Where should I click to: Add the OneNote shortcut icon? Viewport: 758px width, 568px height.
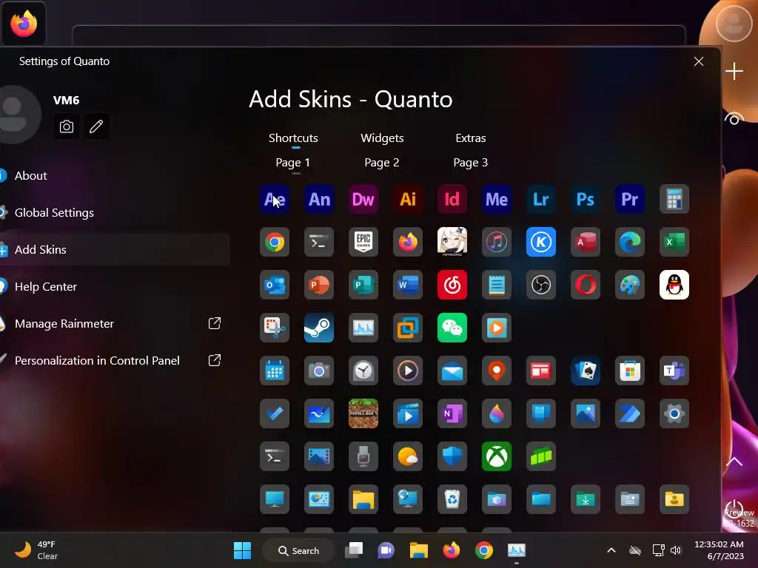452,413
